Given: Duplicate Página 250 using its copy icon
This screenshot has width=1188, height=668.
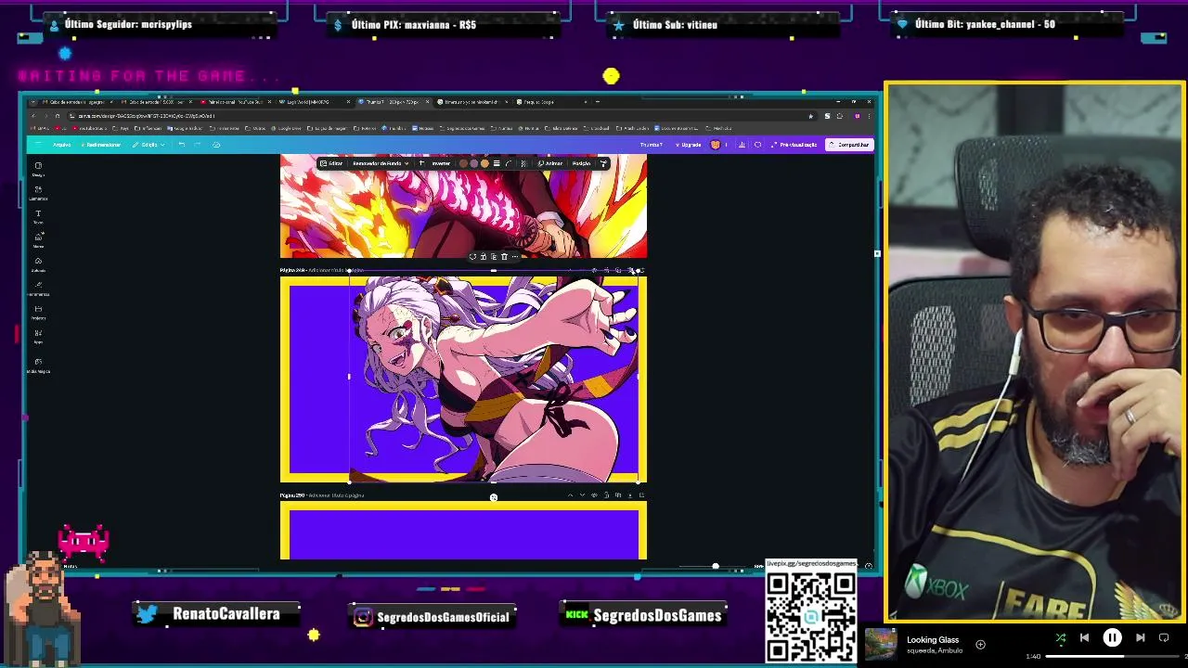Looking at the screenshot, I should 618,495.
